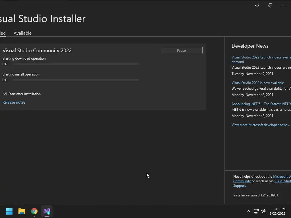This screenshot has height=218, width=291.
Task: Open the Release notes link
Action: point(14,102)
